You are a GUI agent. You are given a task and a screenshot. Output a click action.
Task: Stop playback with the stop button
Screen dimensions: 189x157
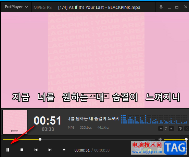[22, 150]
